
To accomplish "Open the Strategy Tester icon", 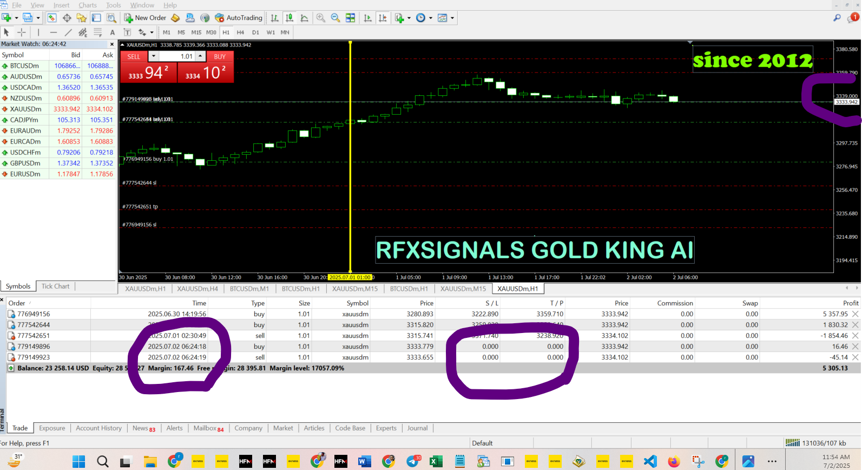I will pyautogui.click(x=111, y=18).
